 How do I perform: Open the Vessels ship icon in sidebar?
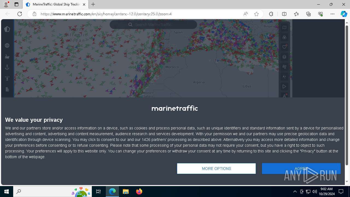tap(7, 56)
